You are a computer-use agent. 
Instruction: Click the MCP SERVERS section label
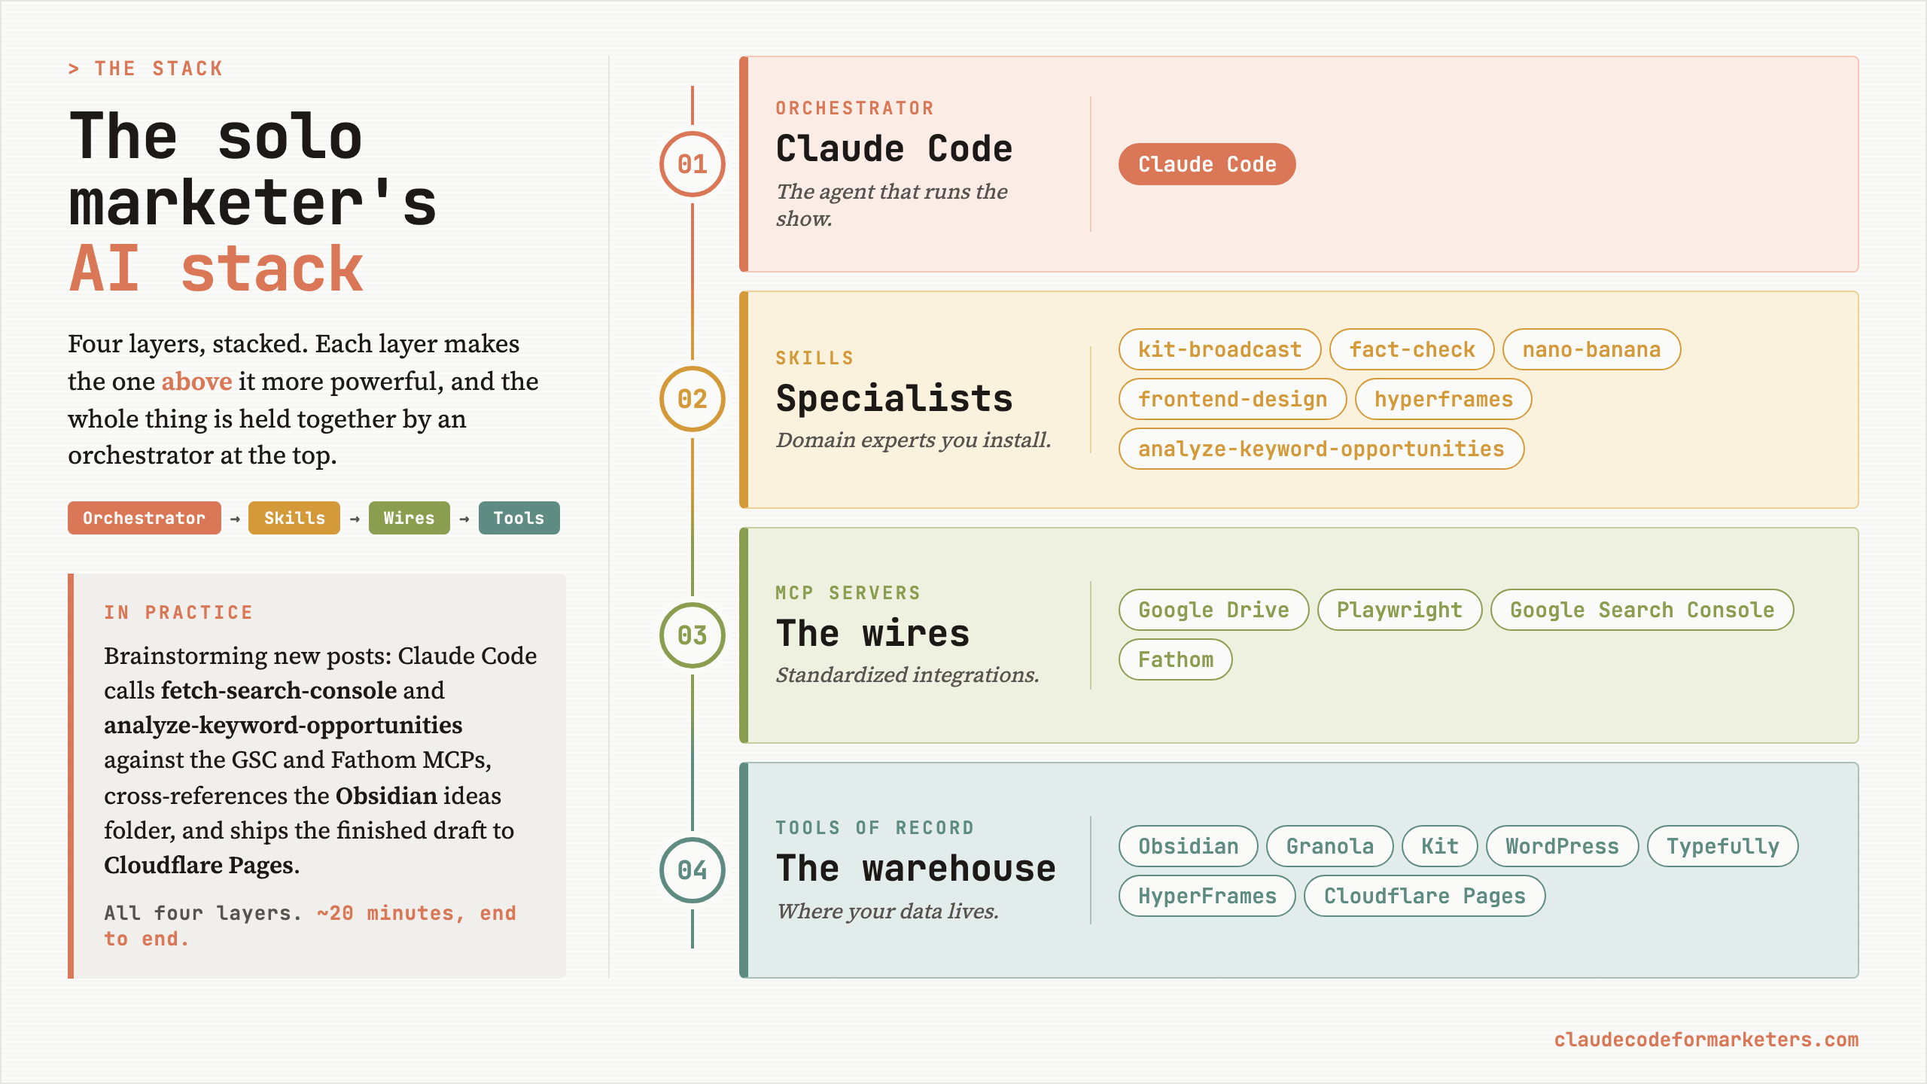(x=848, y=593)
